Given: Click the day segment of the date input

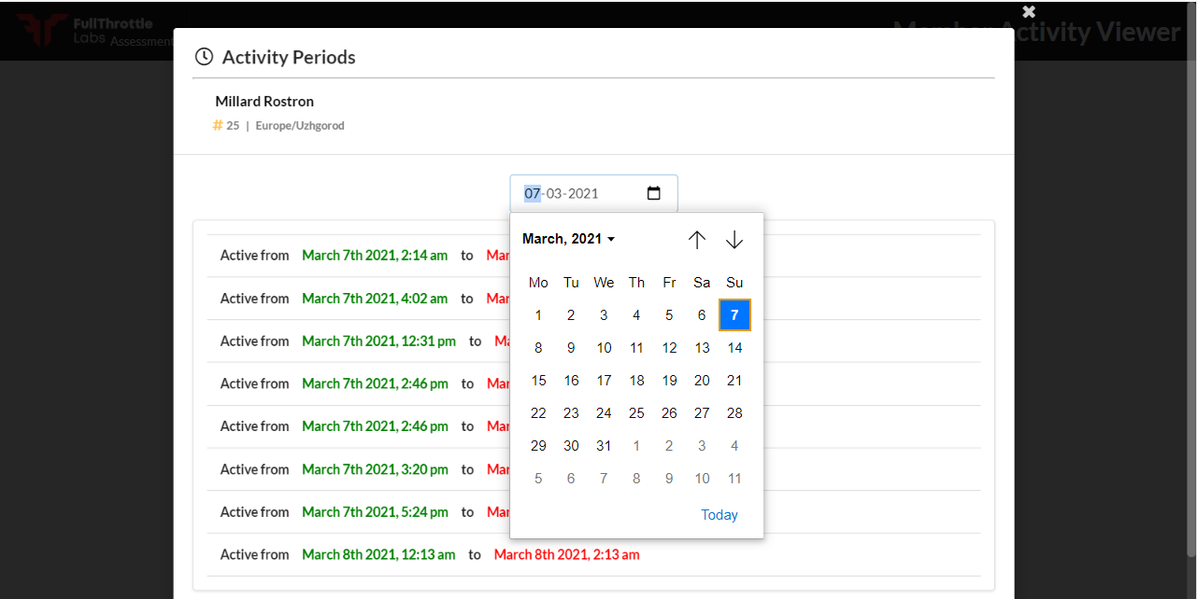Looking at the screenshot, I should [532, 194].
